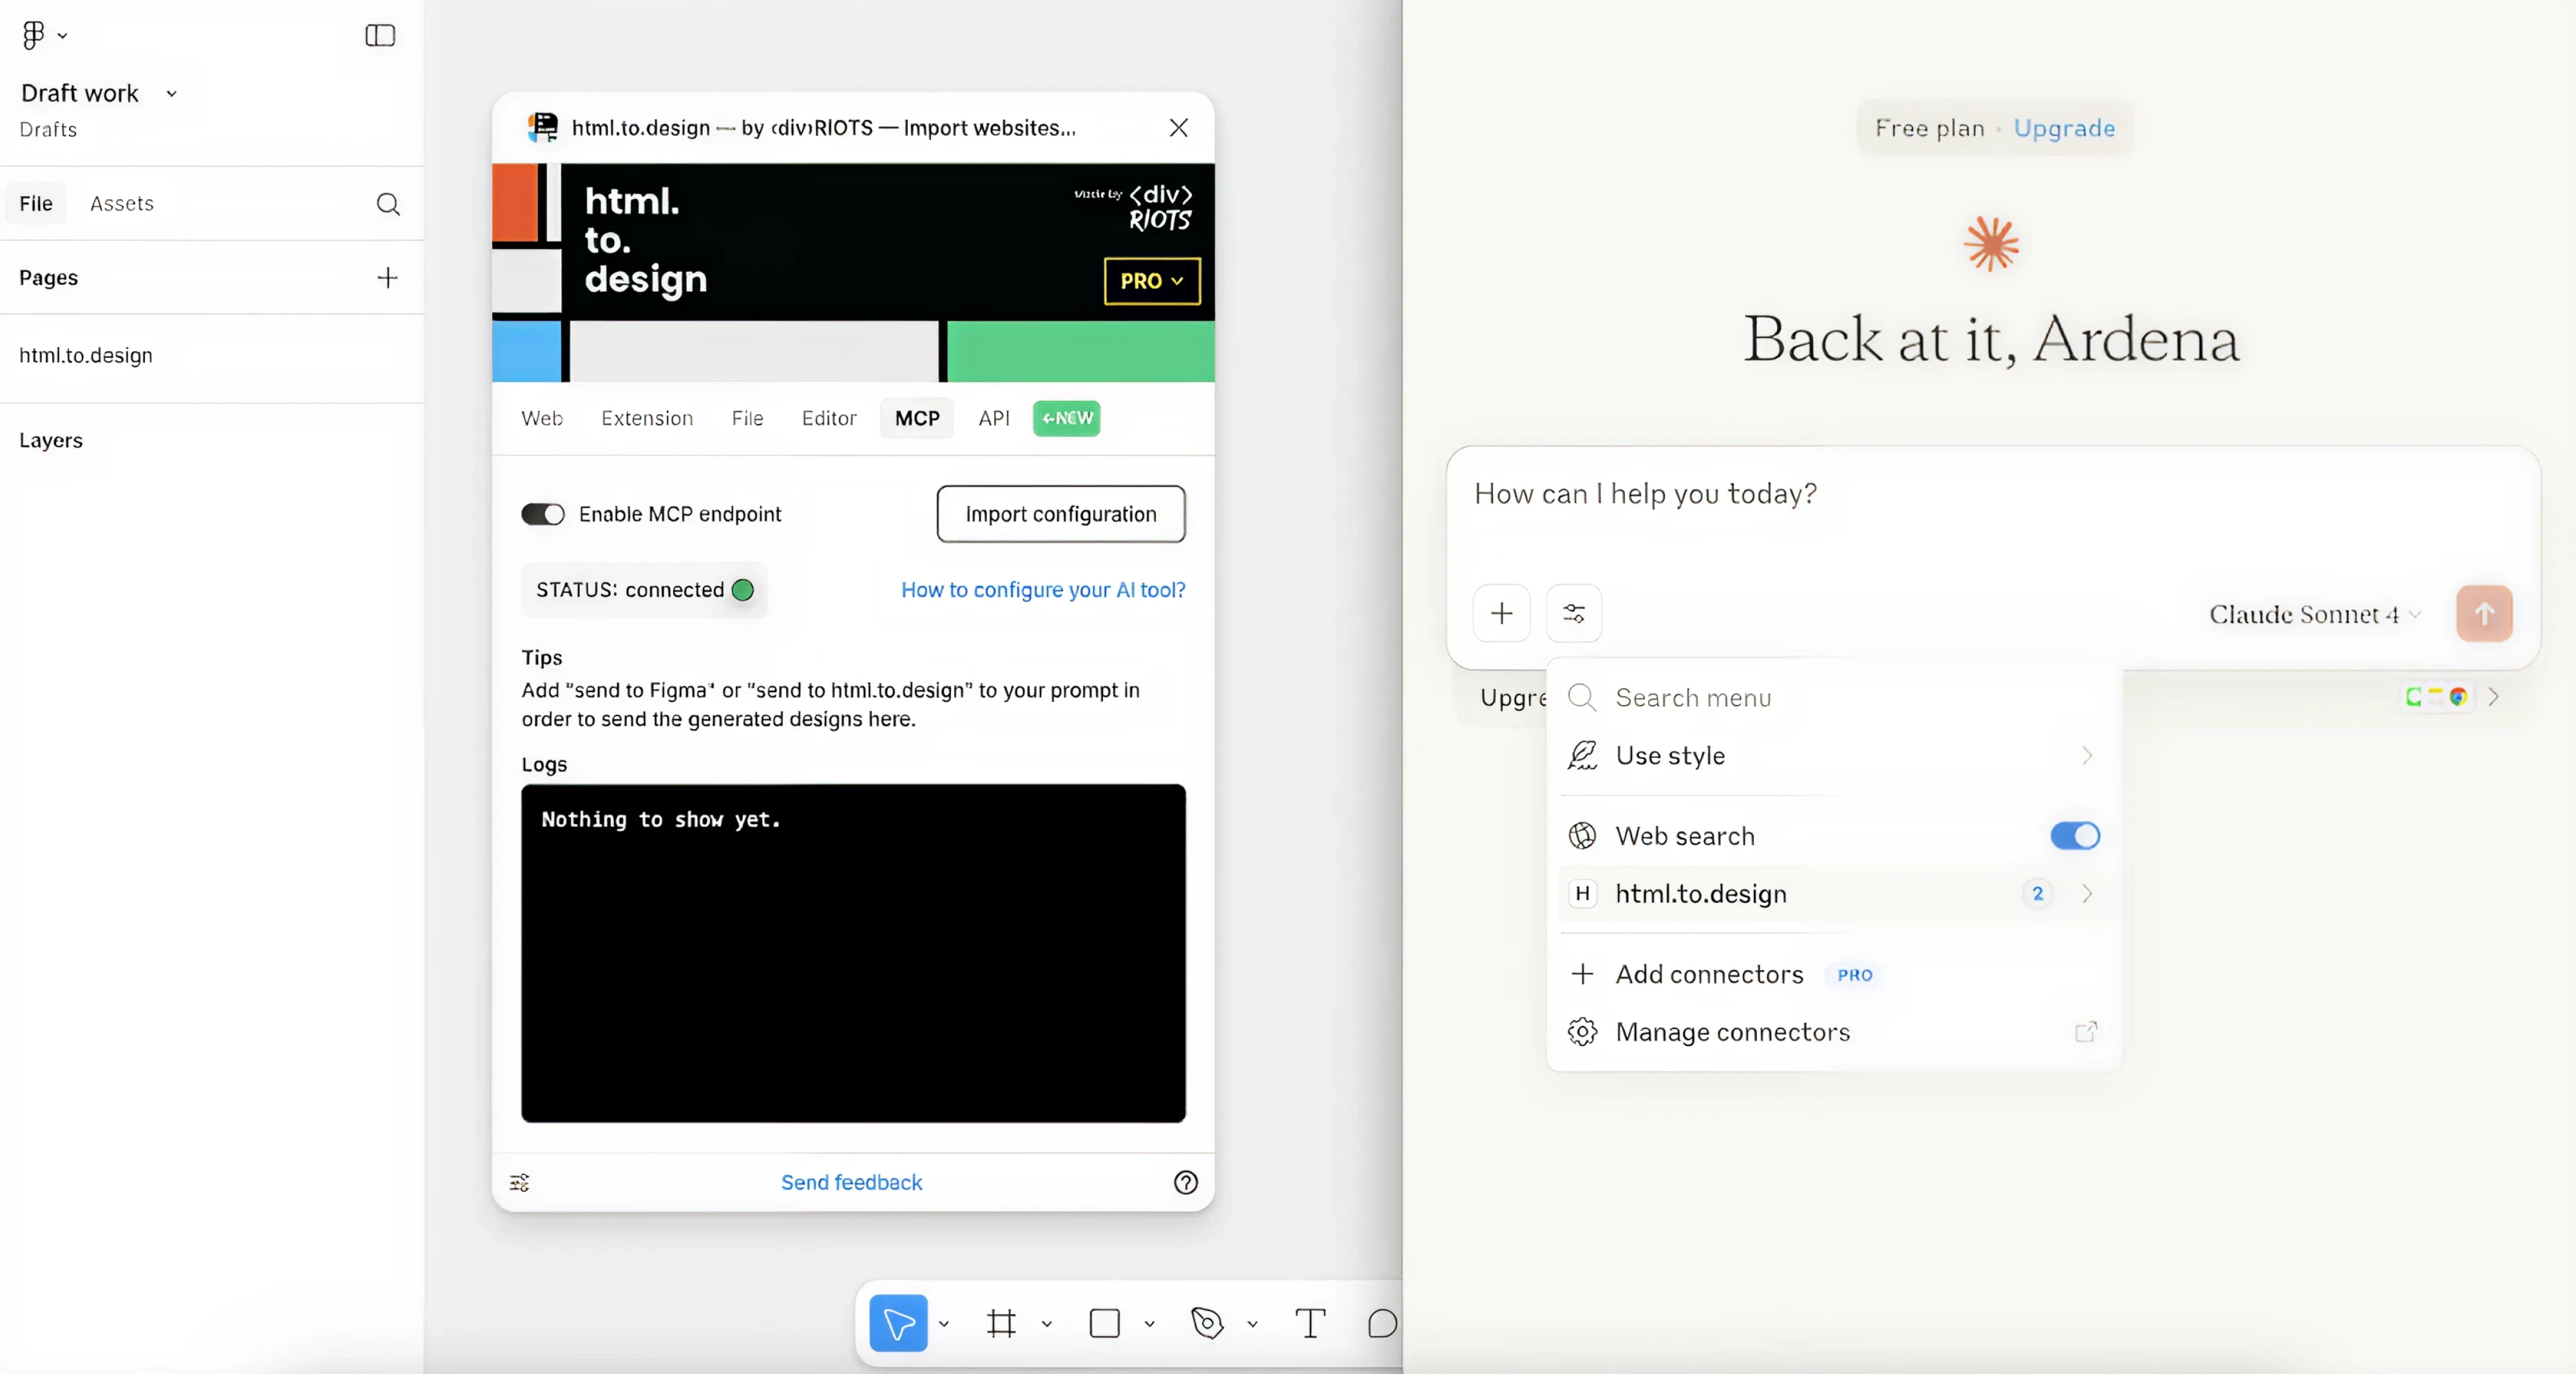This screenshot has width=2576, height=1374.
Task: Open the Figma main menu logo
Action: [33, 35]
